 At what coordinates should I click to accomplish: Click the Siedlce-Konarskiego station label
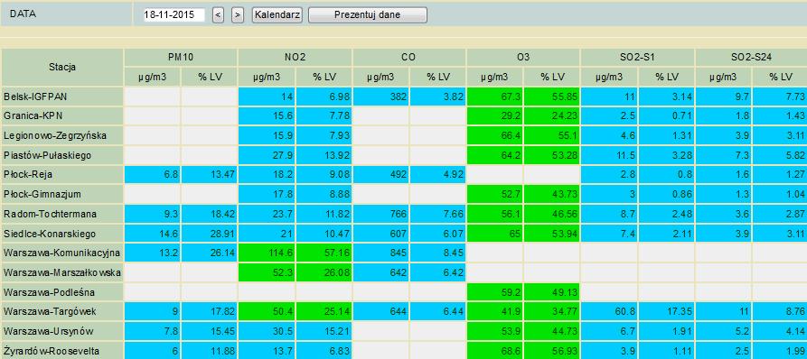[62, 234]
